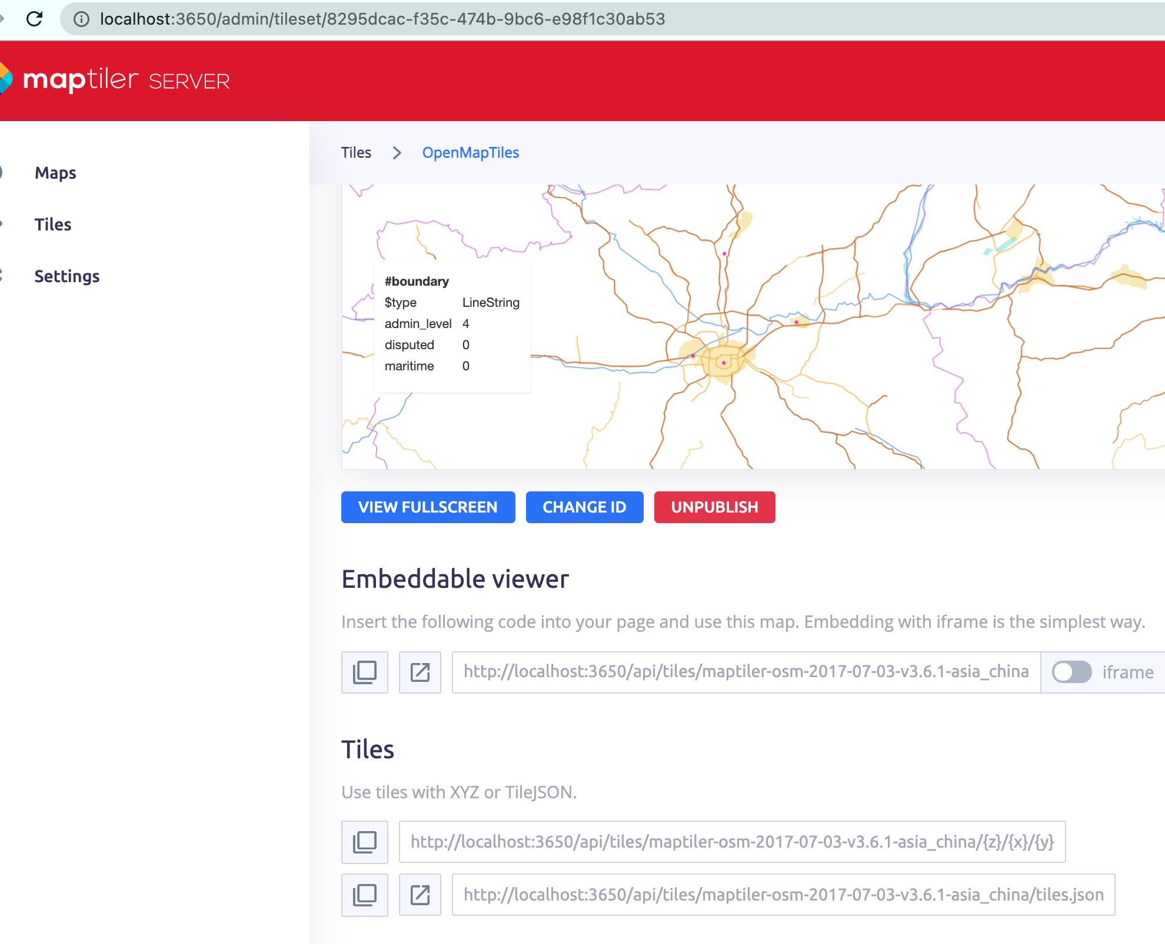Click the UNPUBLISH button
1165x944 pixels.
click(x=714, y=507)
